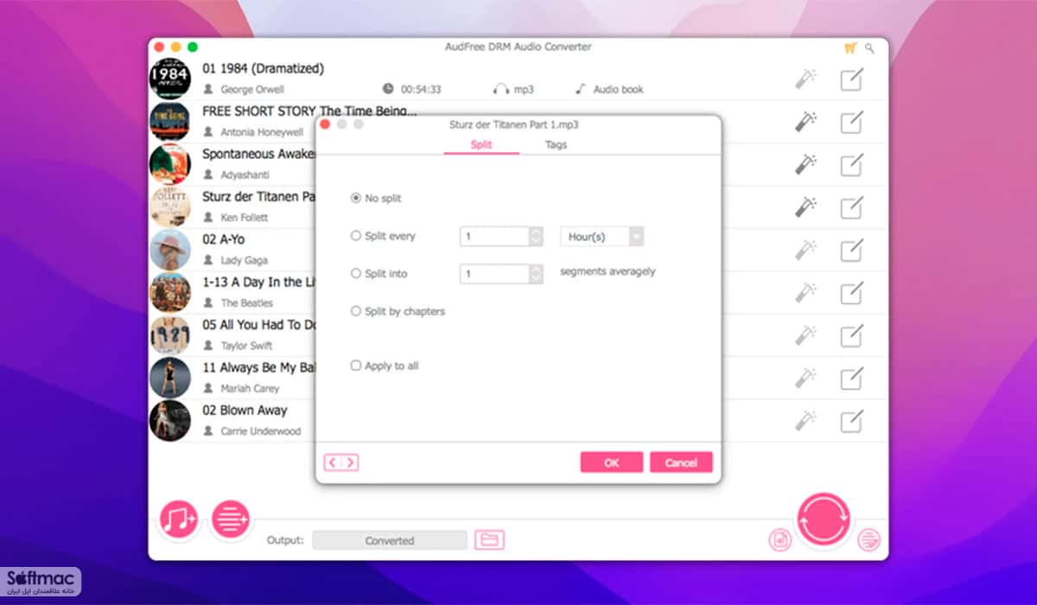Viewport: 1037px width, 605px height.
Task: Click the Split every number field
Action: tap(494, 237)
